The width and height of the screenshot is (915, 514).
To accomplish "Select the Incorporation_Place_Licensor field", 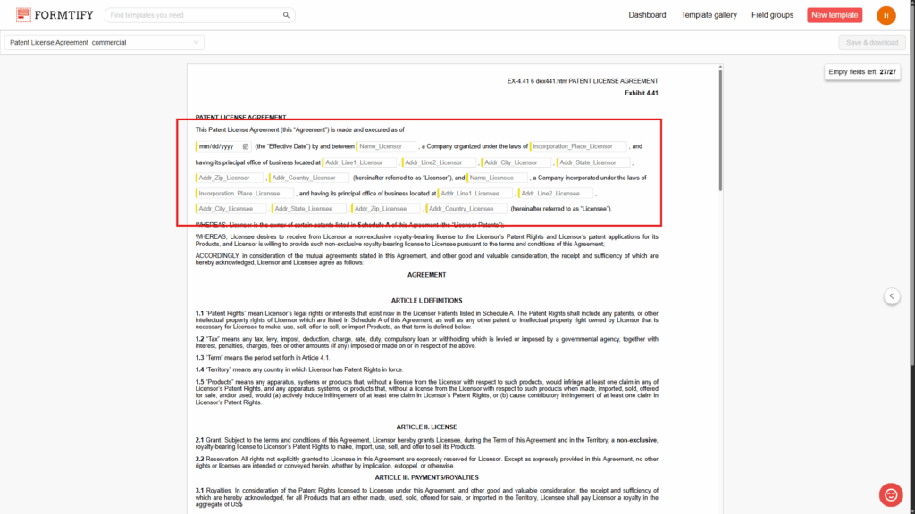I will pos(578,146).
